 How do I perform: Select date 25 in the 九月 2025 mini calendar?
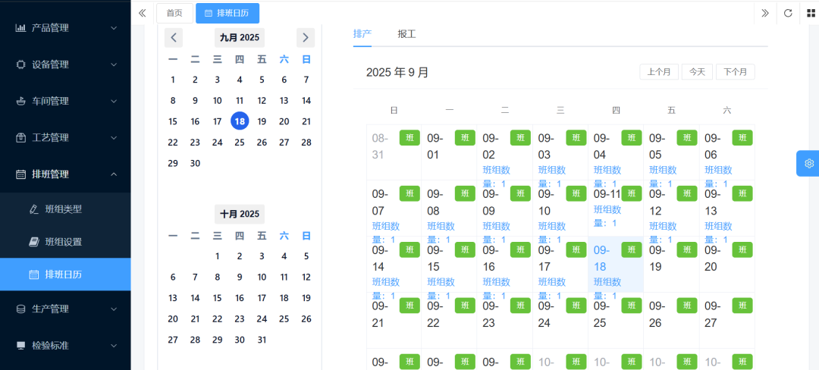[240, 142]
